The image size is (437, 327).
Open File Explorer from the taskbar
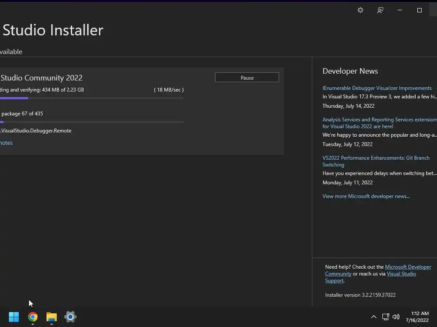click(x=52, y=317)
